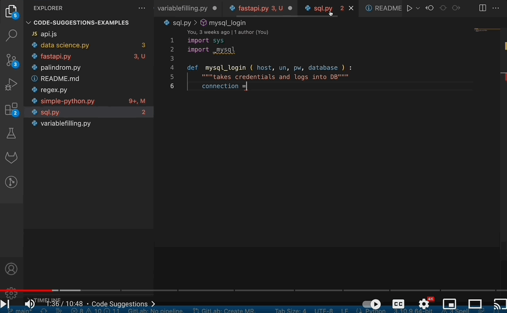Open the Testing flask icon
The width and height of the screenshot is (507, 313).
pyautogui.click(x=11, y=133)
